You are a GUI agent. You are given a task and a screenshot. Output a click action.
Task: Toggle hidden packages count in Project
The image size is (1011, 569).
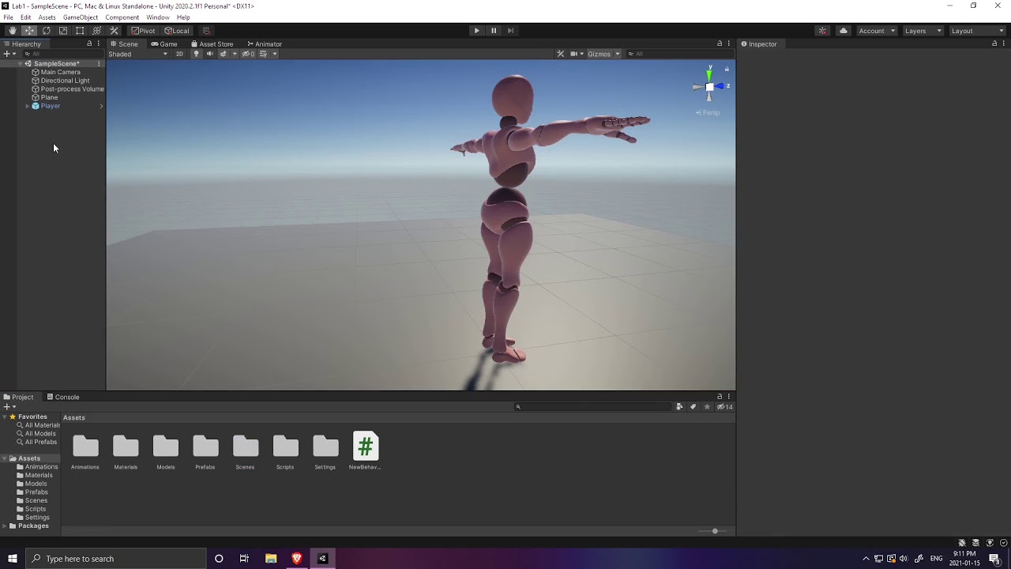click(x=724, y=407)
